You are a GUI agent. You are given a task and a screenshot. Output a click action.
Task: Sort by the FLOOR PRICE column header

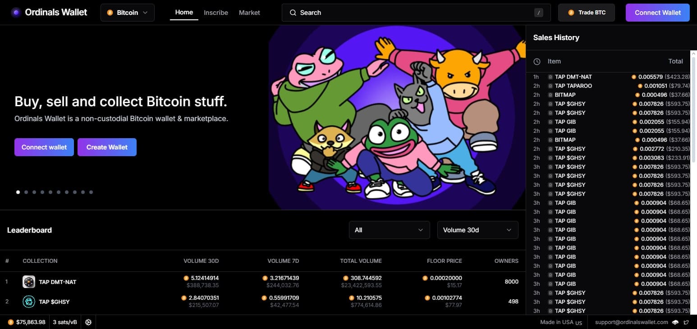[x=445, y=261]
